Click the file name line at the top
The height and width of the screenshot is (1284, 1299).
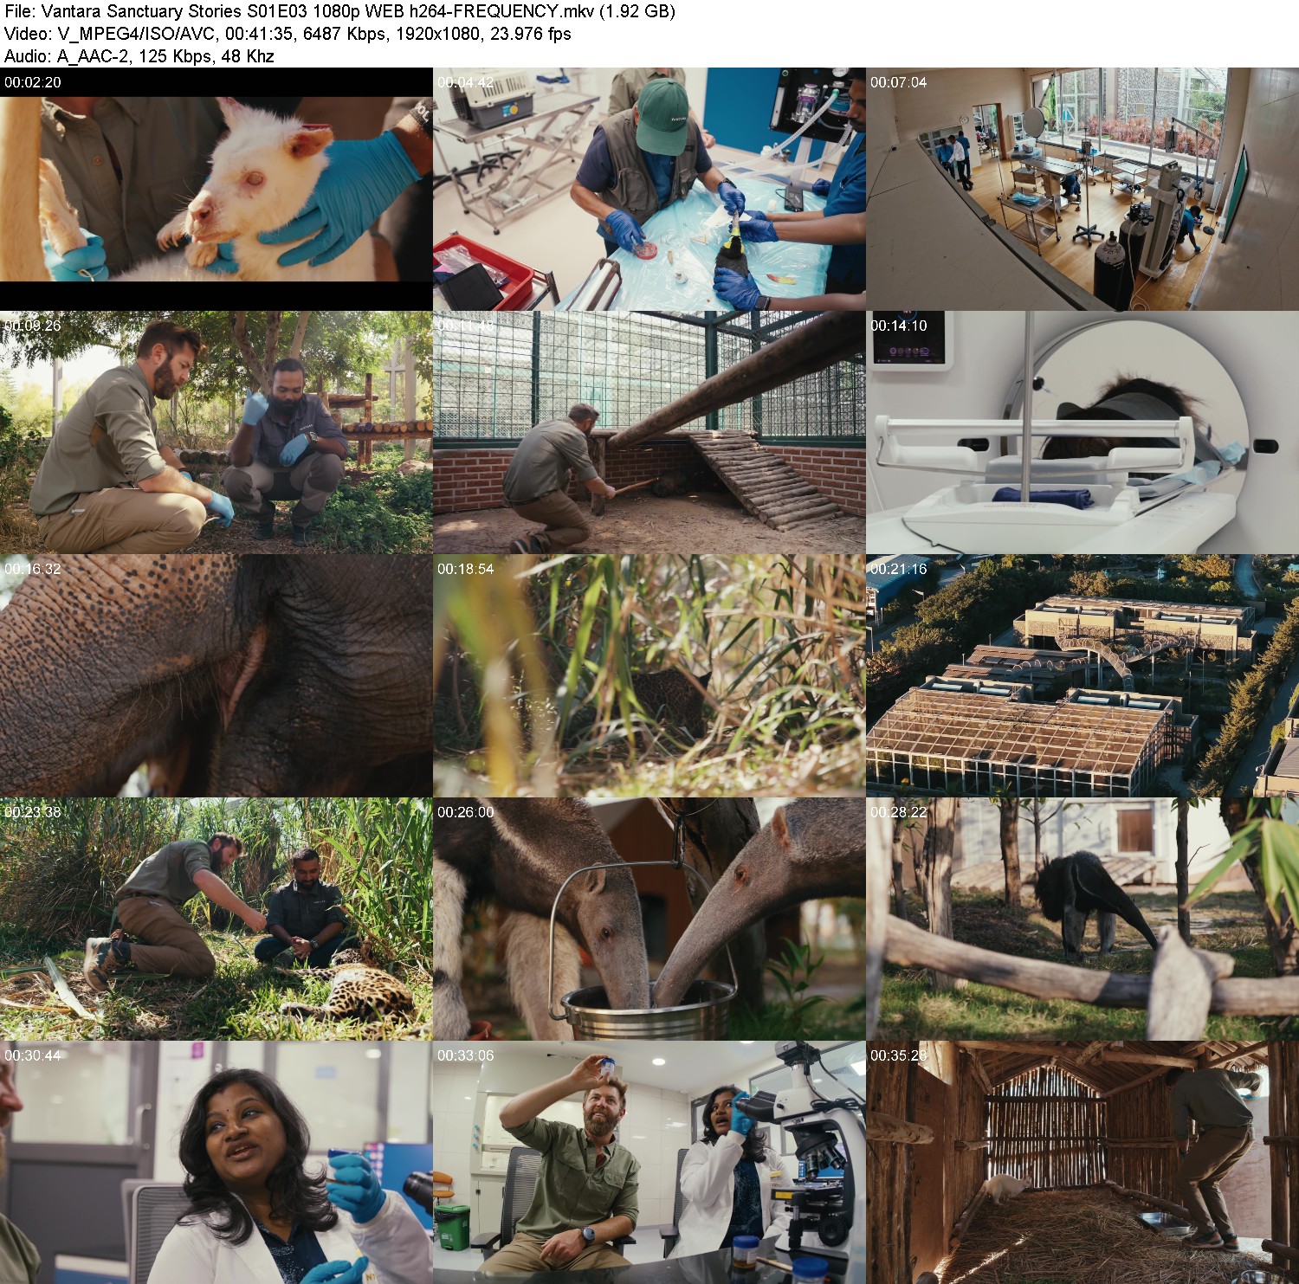339,11
